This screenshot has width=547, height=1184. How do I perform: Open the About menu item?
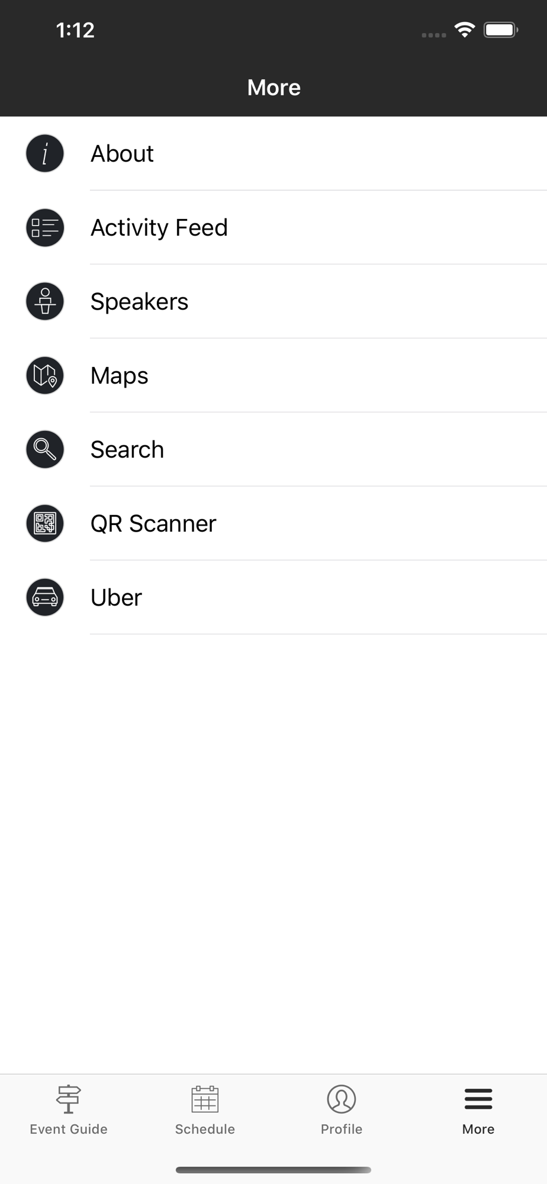pos(122,154)
